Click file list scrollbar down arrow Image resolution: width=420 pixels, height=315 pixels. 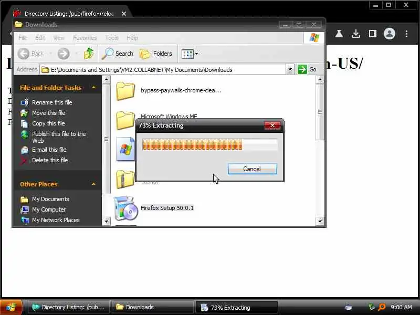click(x=320, y=221)
